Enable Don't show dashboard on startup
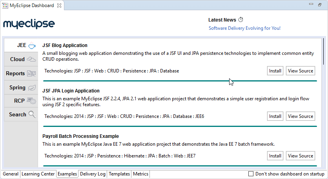Screen dimensions: 328x179 251,174
